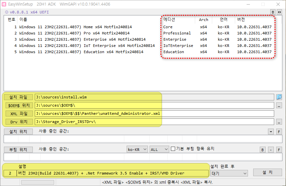Click the 설 치 install button
This screenshot has width=286, height=186.
268,172
